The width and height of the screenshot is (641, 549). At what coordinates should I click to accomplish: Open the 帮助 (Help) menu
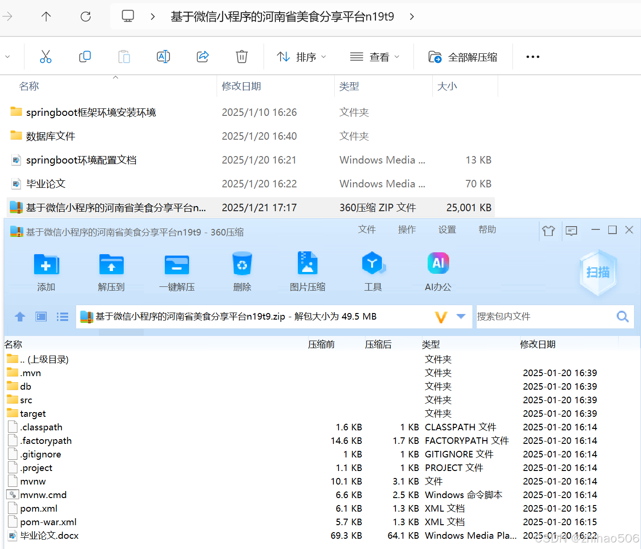coord(487,229)
